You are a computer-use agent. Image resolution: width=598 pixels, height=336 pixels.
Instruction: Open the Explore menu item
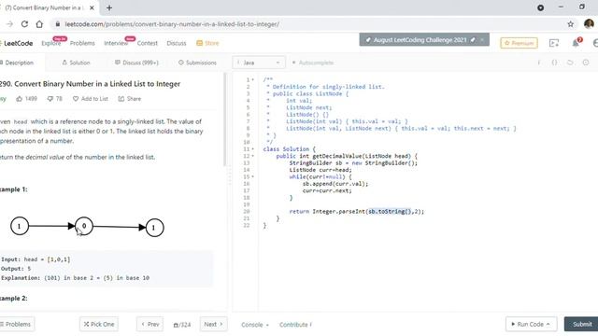point(51,43)
